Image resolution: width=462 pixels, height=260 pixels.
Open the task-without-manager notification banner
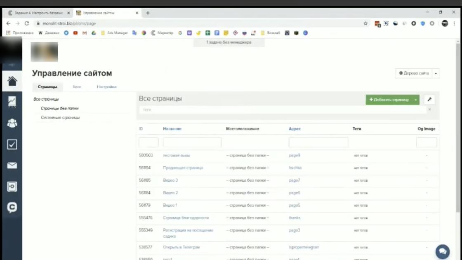pos(229,43)
